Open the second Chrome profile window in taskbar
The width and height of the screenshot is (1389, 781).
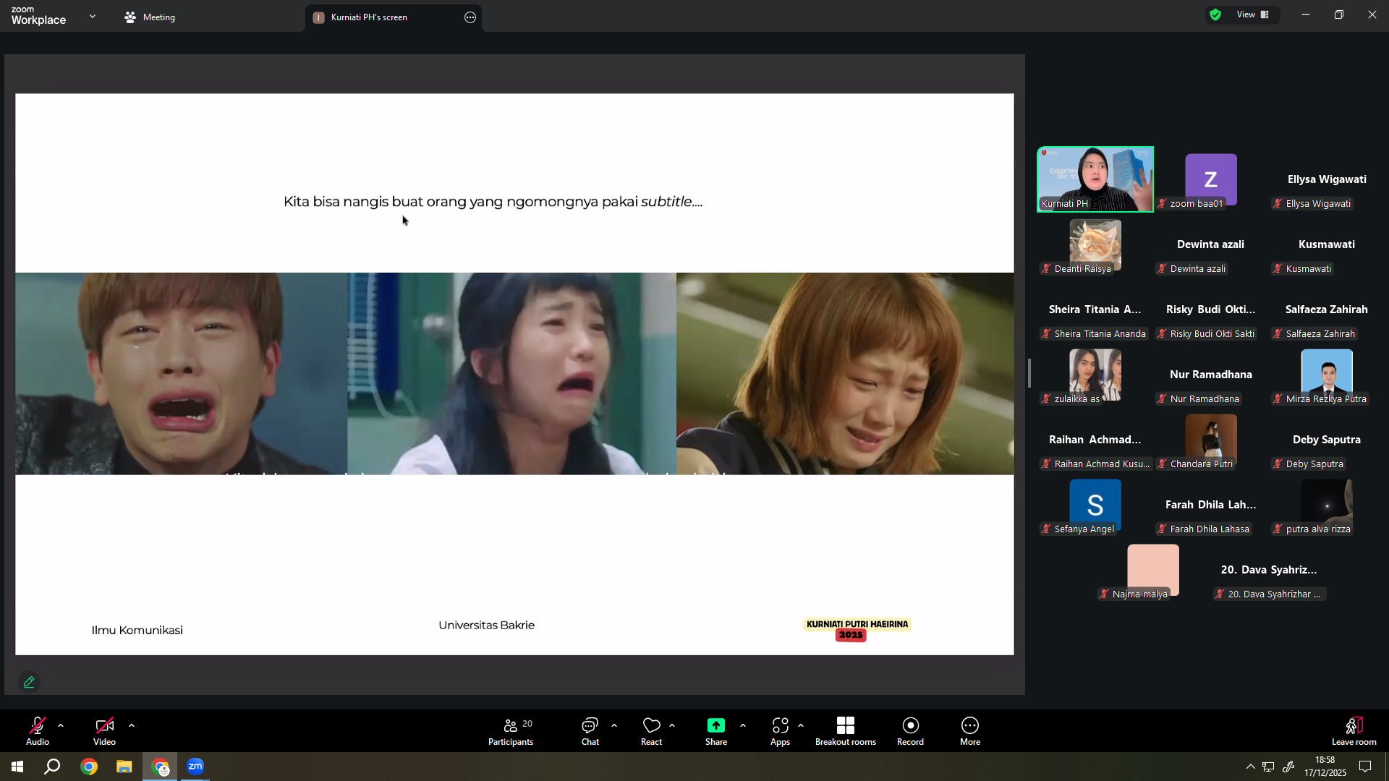(160, 767)
